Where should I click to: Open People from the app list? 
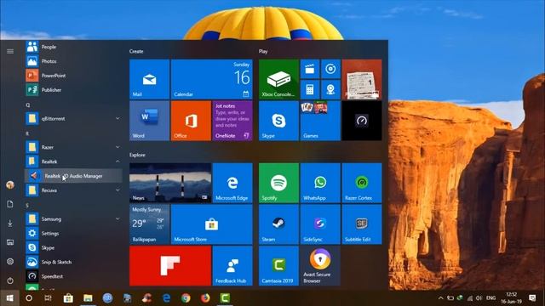coord(74,47)
